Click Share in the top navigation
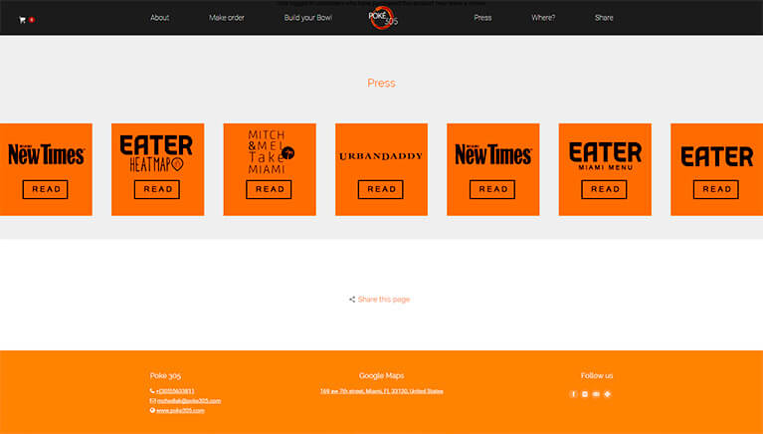The width and height of the screenshot is (763, 434). 604,18
